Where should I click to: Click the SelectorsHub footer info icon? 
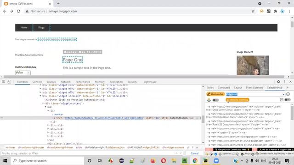pyautogui.click(x=237, y=154)
